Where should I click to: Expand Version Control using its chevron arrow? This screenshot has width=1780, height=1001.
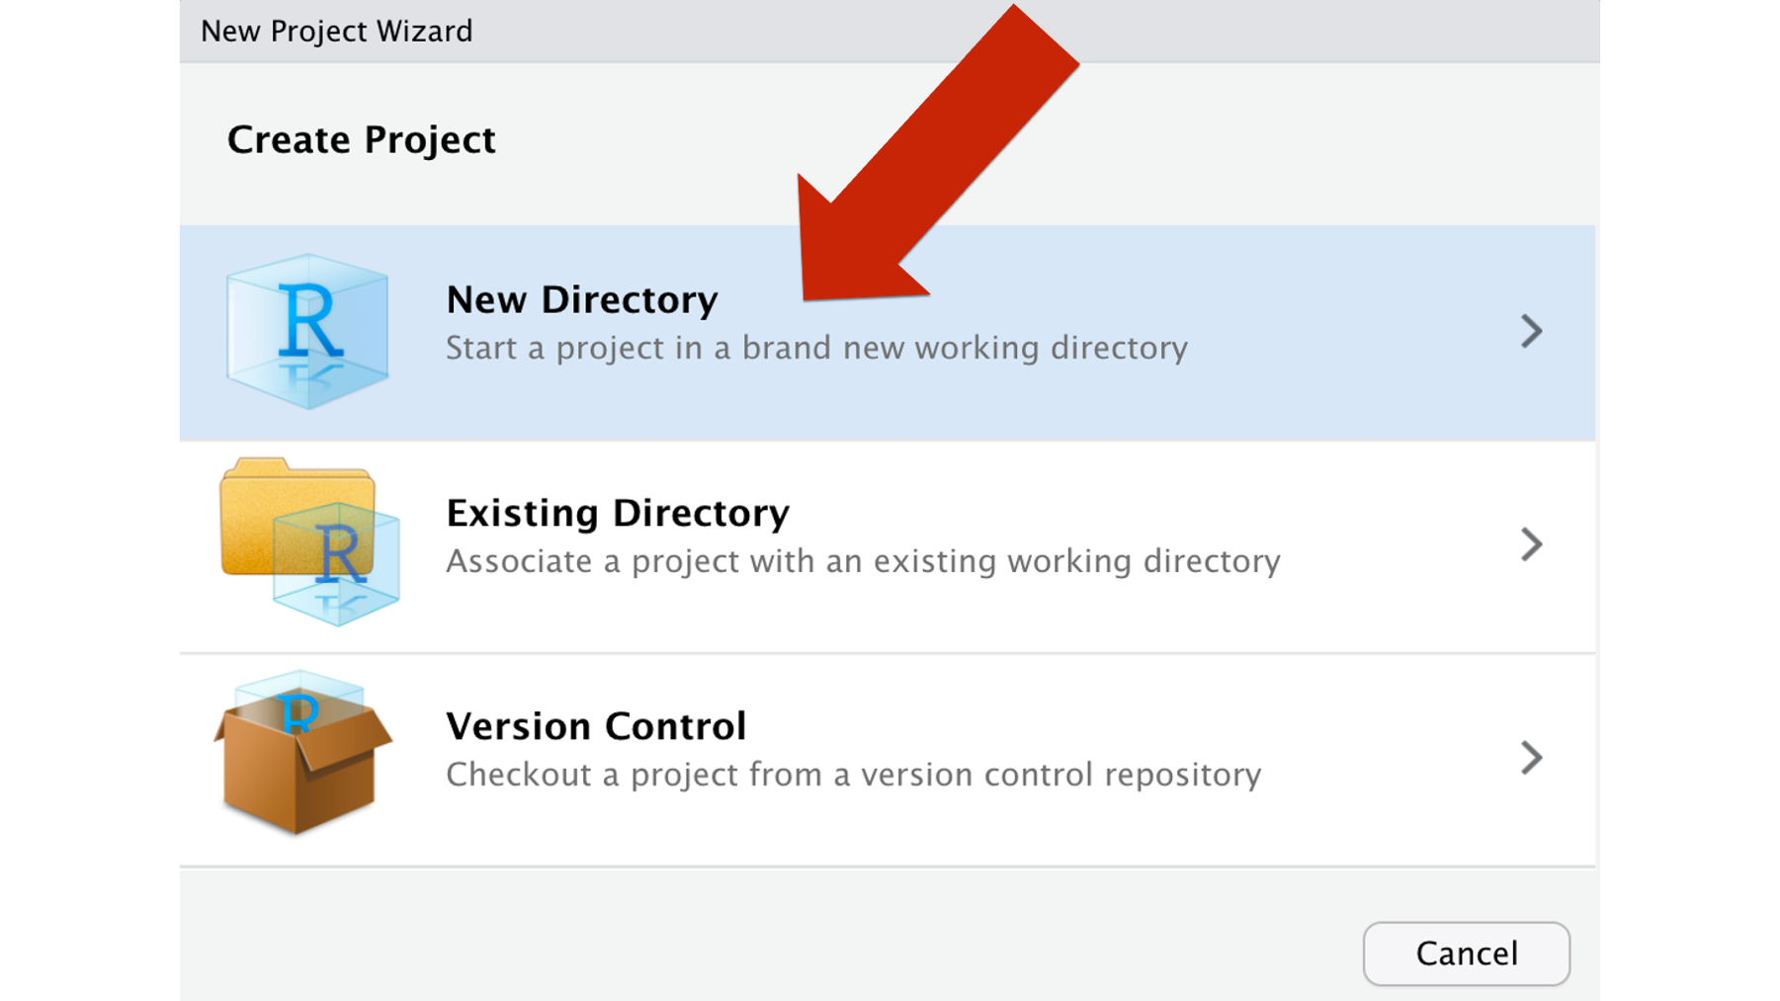click(x=1531, y=758)
